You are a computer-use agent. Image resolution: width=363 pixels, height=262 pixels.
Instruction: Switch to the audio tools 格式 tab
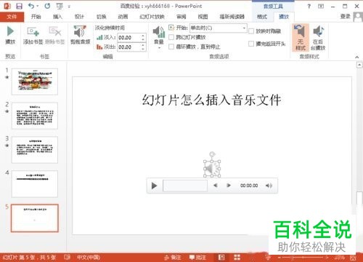pos(262,17)
